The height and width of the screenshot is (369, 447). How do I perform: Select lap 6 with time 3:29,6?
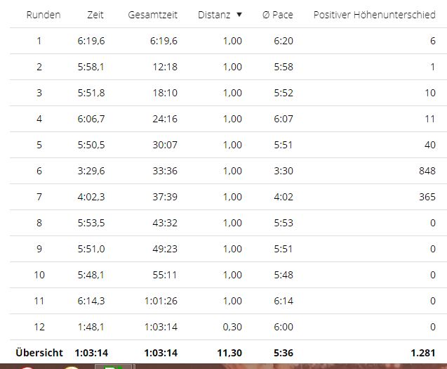[91, 171]
